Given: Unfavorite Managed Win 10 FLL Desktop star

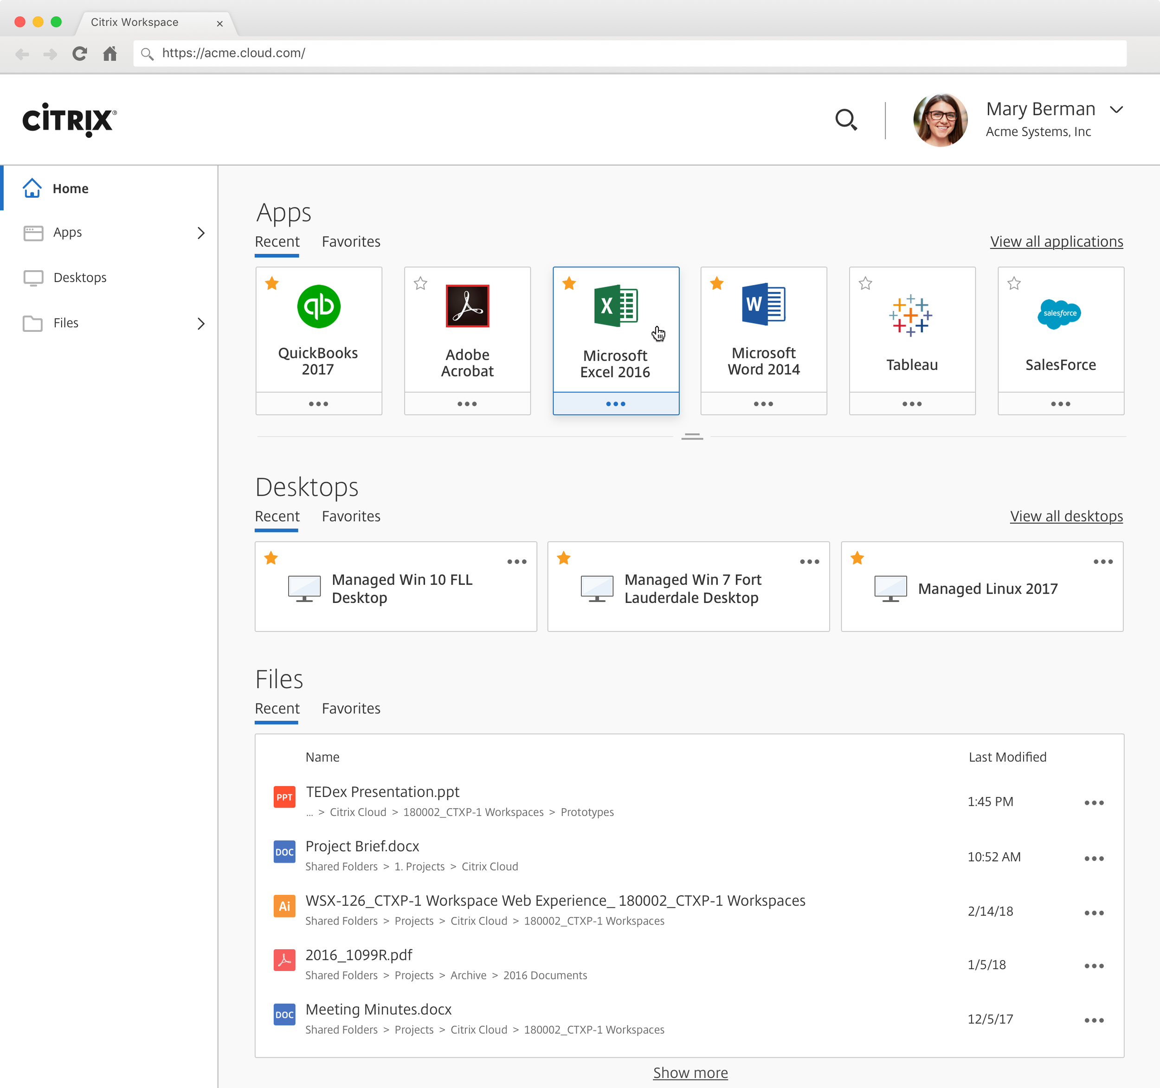Looking at the screenshot, I should (x=271, y=558).
